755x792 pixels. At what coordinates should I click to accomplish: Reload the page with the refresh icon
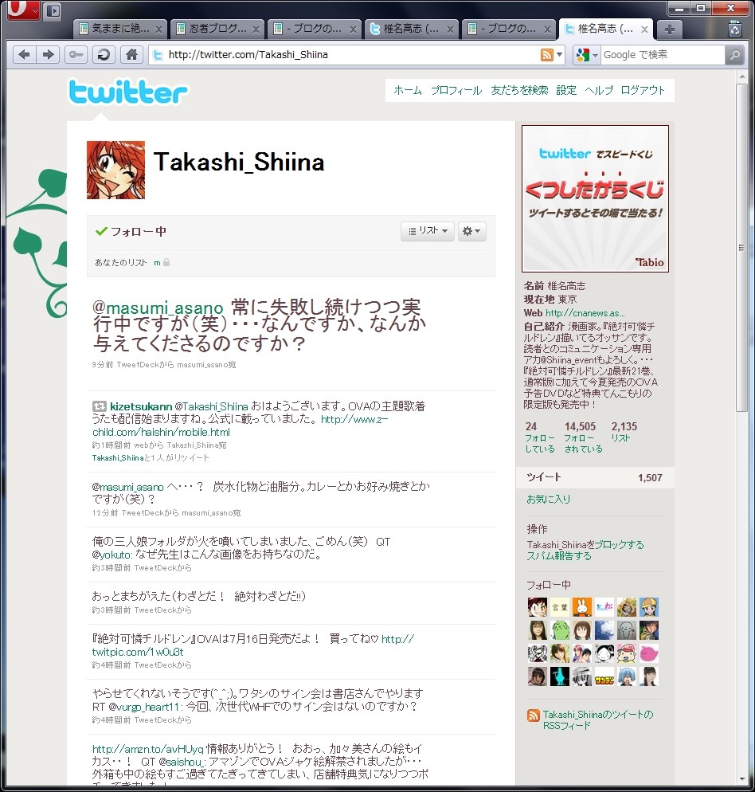(x=104, y=54)
